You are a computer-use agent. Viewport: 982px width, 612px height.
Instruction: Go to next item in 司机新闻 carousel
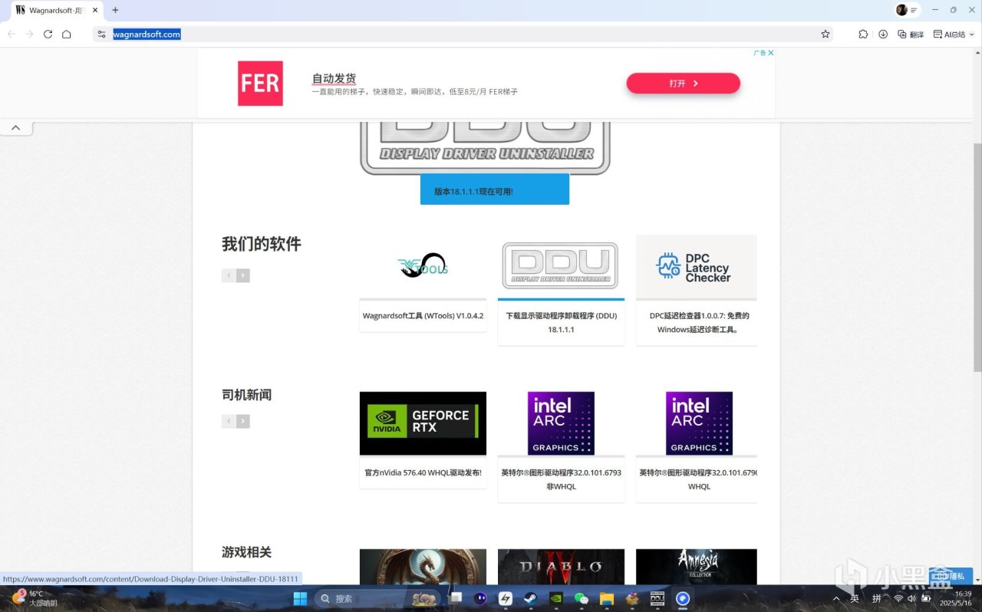(x=243, y=421)
